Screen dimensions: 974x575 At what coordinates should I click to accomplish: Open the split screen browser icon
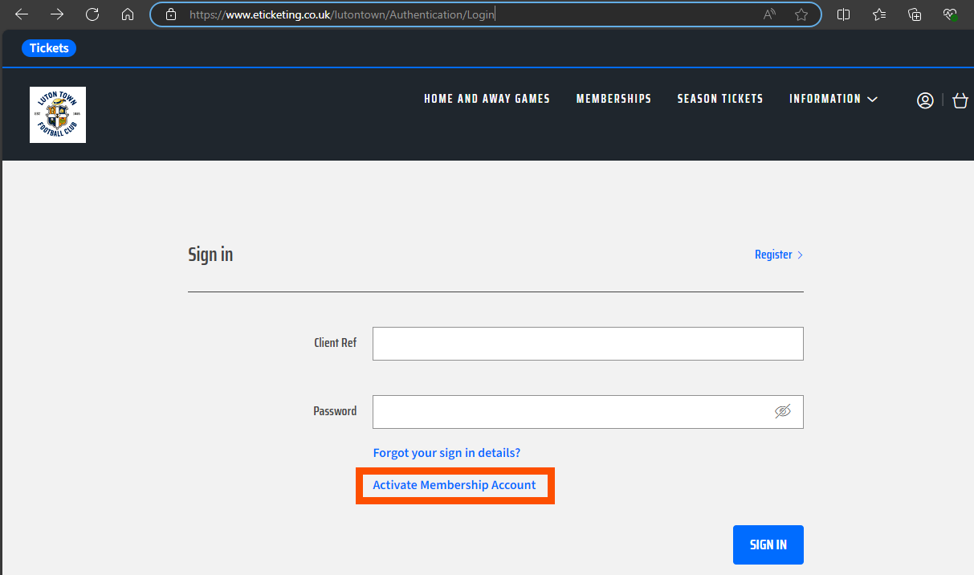tap(843, 14)
